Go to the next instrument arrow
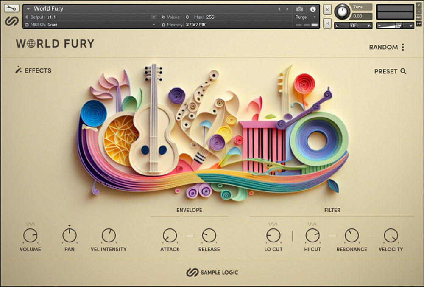424x287 pixels. pyautogui.click(x=287, y=9)
